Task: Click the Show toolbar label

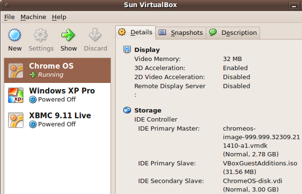Action: [x=69, y=48]
